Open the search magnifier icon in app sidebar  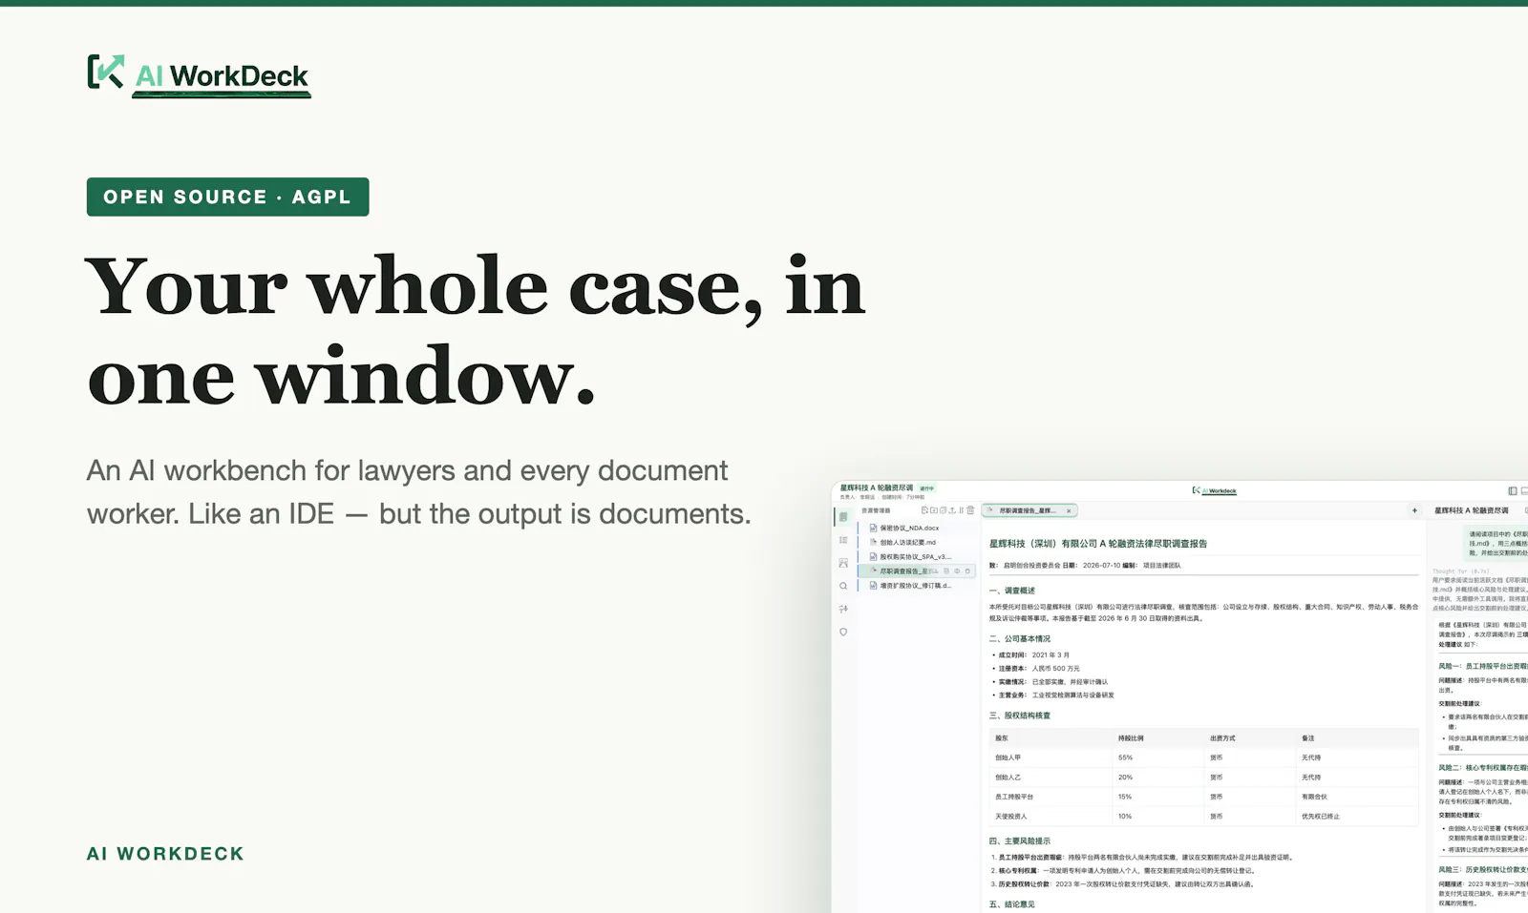(x=843, y=586)
